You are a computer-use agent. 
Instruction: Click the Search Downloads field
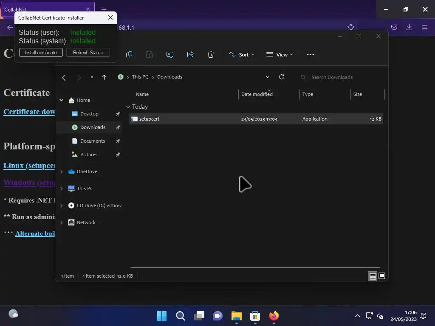coord(341,77)
